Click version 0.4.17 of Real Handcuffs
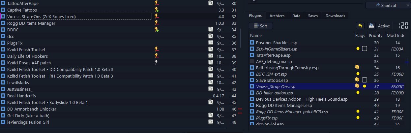This screenshot has height=133, width=411. (219, 96)
